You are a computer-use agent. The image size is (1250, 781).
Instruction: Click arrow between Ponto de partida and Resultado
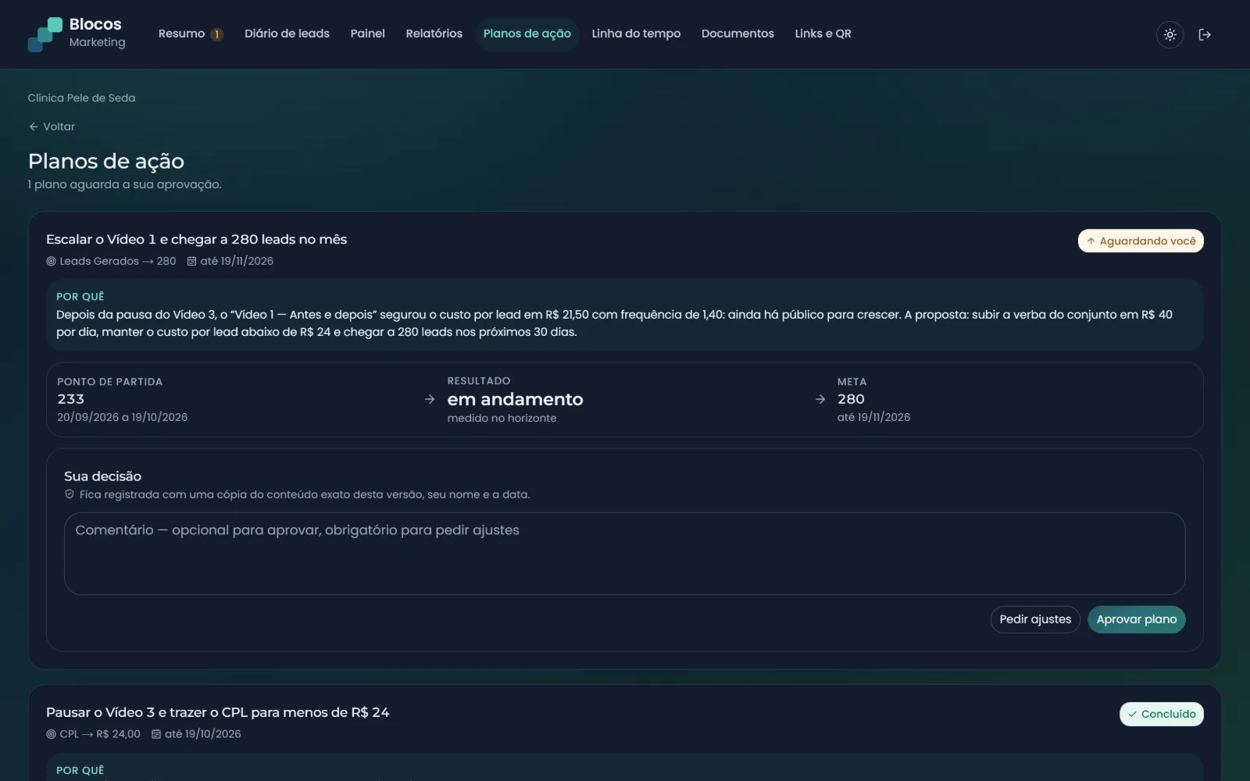tap(429, 399)
